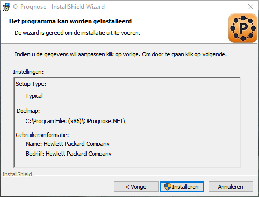
Task: Start installation with the Installeren button
Action: (182, 187)
